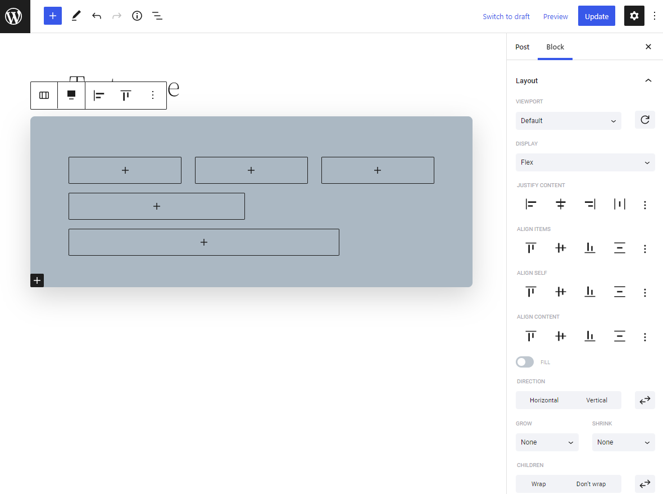Undo the last change

97,16
